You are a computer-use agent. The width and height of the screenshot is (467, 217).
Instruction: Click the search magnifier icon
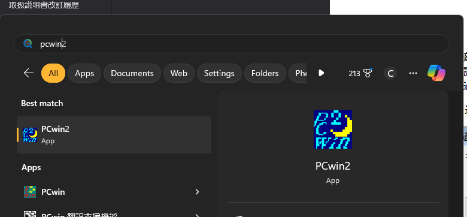point(28,44)
